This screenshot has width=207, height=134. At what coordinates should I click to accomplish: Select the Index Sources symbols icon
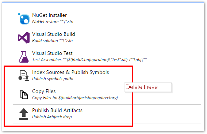pos(24,76)
